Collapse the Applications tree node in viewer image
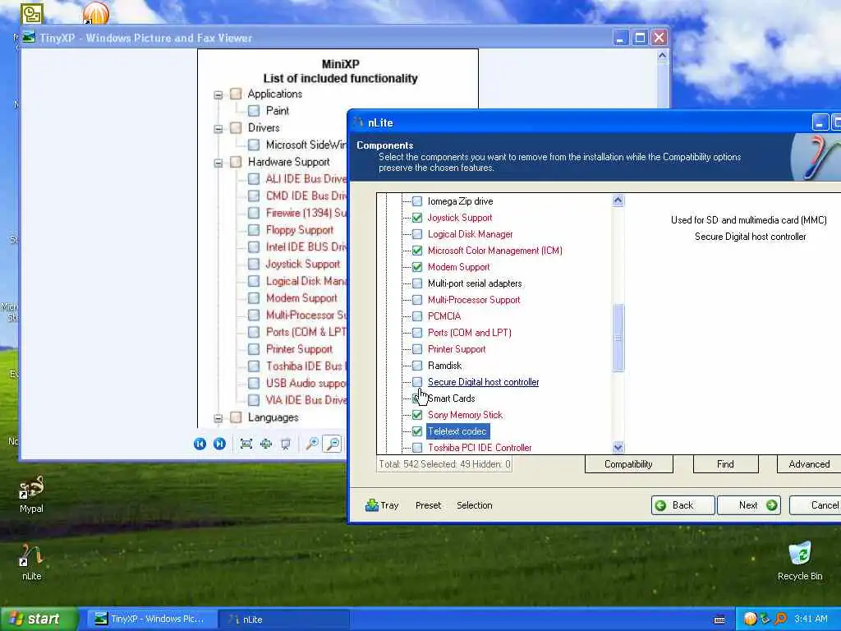The width and height of the screenshot is (841, 631). [x=218, y=95]
